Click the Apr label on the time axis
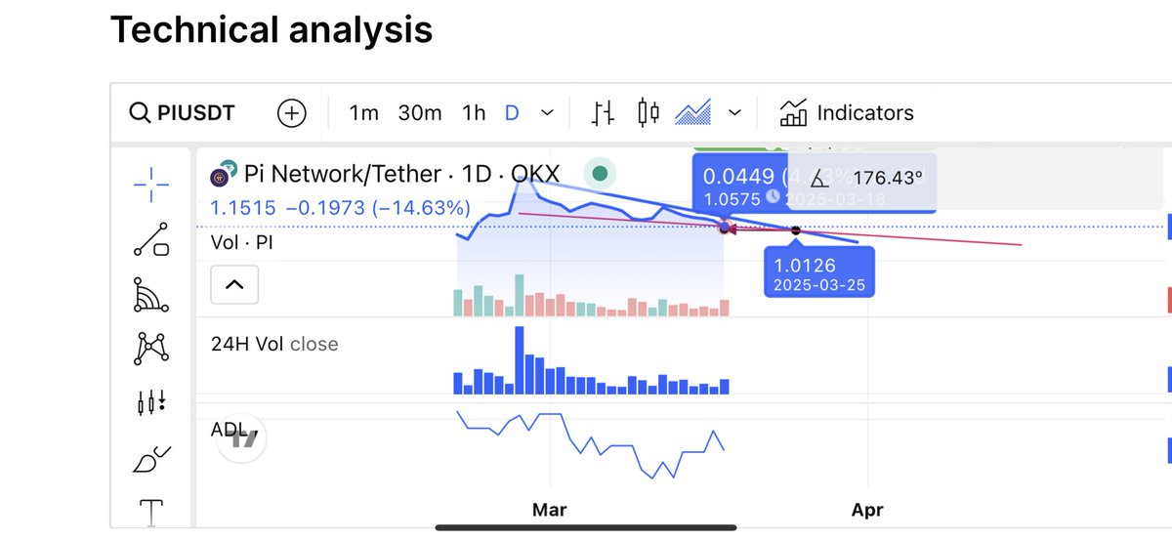This screenshot has height=541, width=1172. click(867, 510)
